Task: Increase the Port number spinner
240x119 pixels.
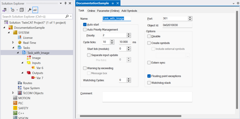Action: point(190,17)
